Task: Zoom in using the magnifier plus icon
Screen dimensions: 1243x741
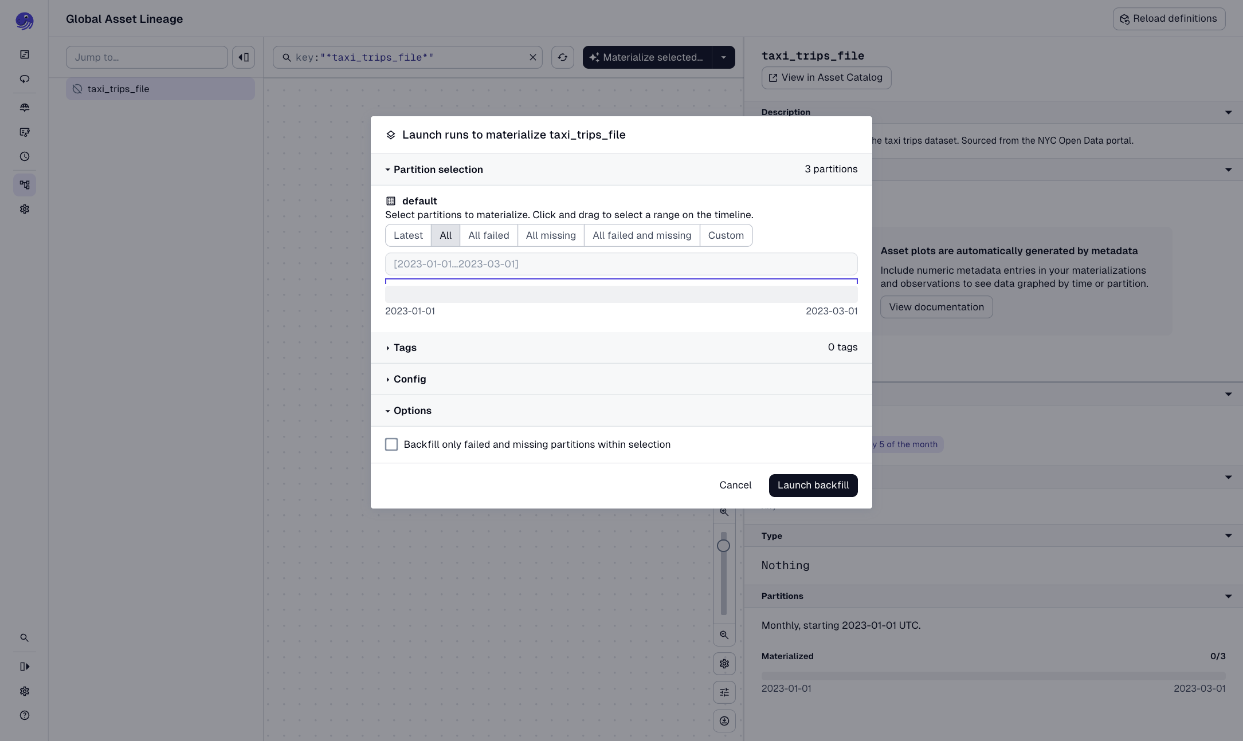Action: point(724,512)
